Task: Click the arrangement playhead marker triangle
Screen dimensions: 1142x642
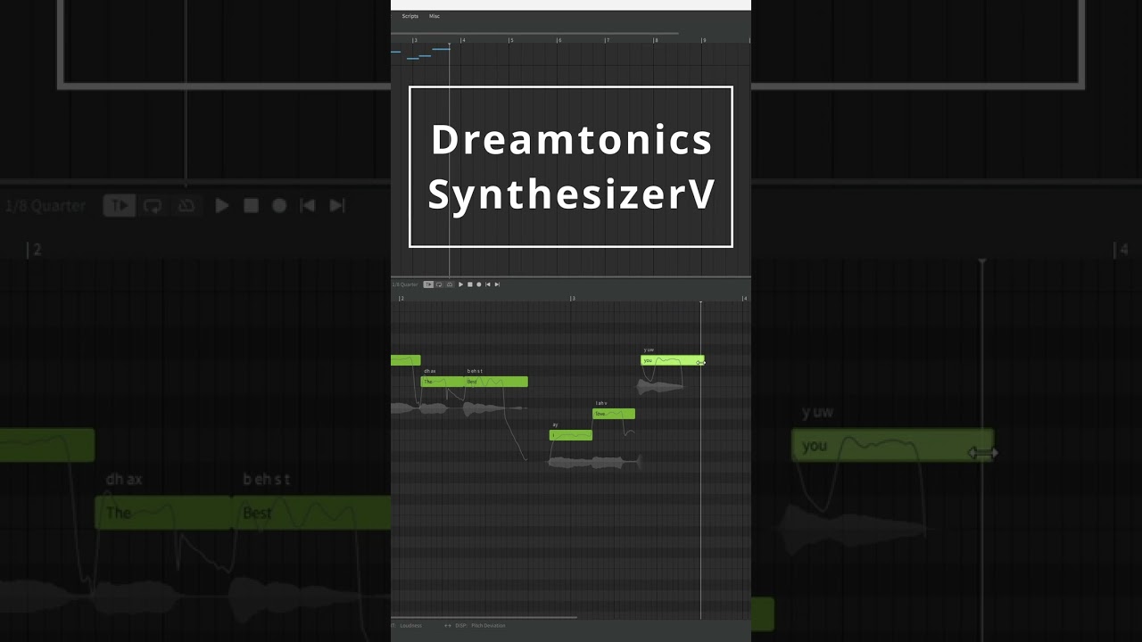Action: [449, 45]
